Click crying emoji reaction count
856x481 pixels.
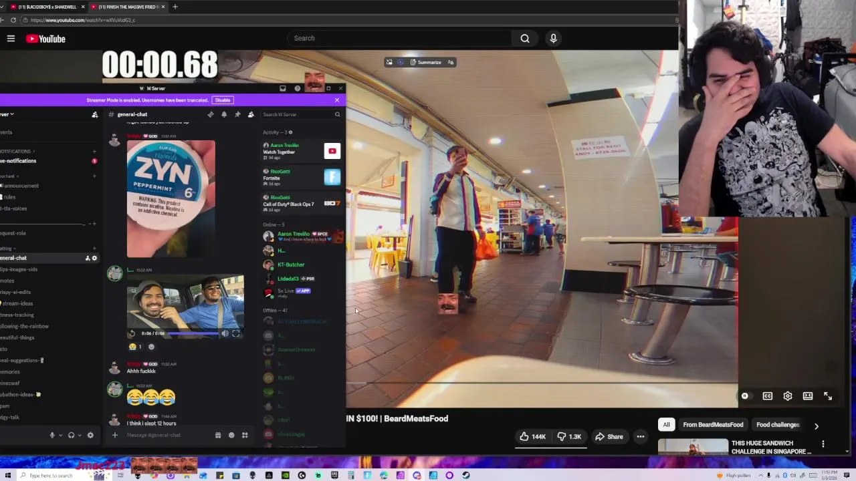tap(136, 347)
